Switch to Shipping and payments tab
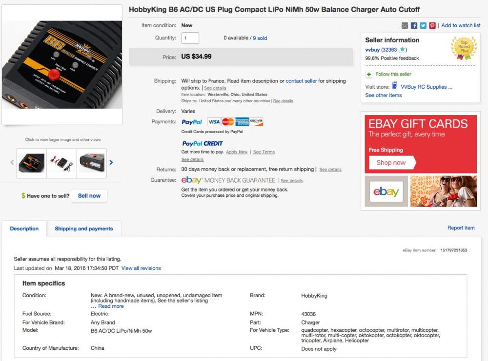 (84, 228)
